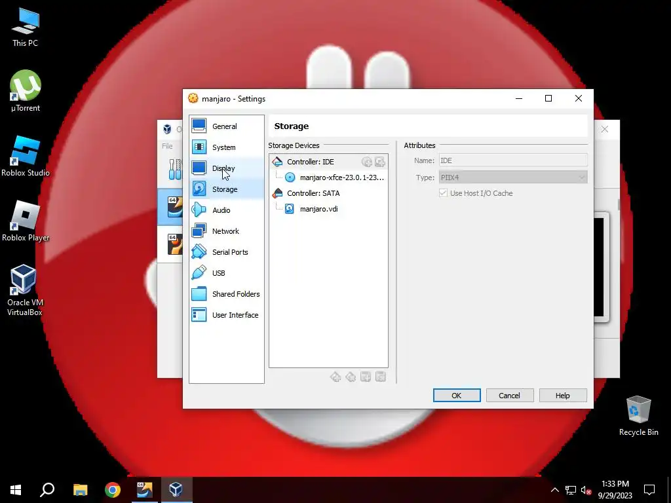Open the General settings category
This screenshot has height=503, width=671.
(x=226, y=126)
